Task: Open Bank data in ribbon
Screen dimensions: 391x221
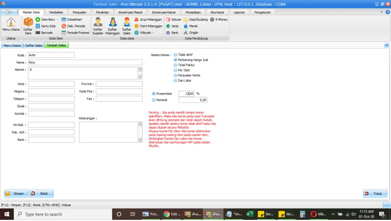Action: pos(172,33)
